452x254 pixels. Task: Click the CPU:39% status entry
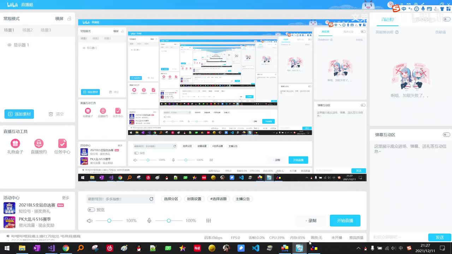point(277,238)
